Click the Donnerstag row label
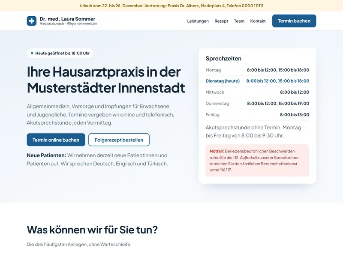Image resolution: width=343 pixels, height=257 pixels. [x=217, y=103]
